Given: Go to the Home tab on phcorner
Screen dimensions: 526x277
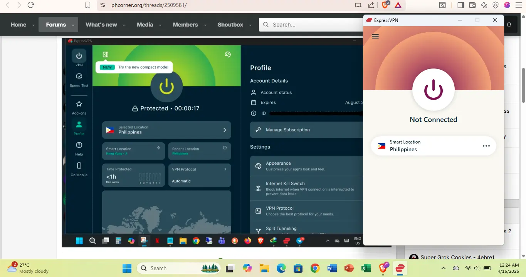Looking at the screenshot, I should pyautogui.click(x=18, y=25).
